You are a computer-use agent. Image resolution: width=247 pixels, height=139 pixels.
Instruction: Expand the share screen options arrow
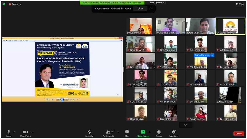(150, 132)
